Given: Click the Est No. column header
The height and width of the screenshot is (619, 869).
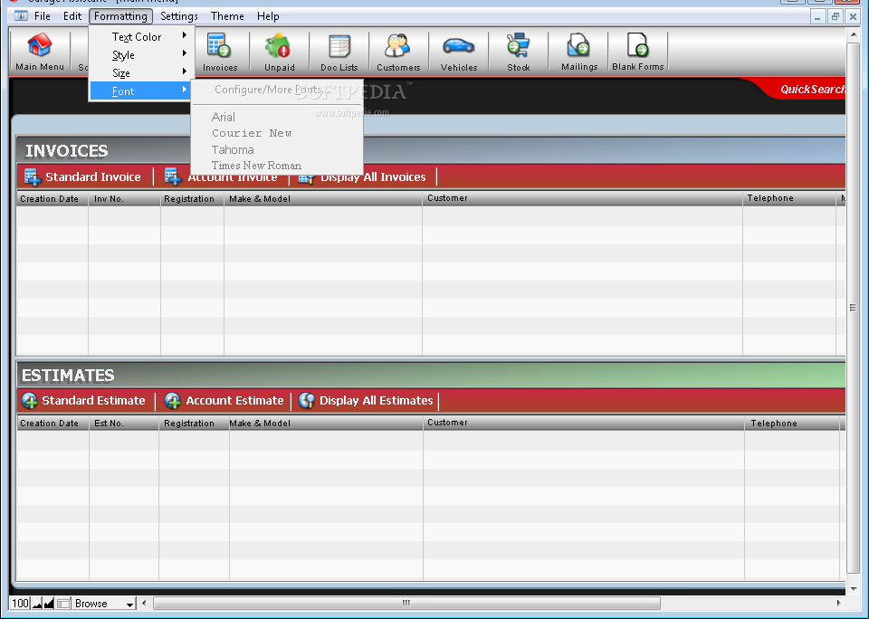Looking at the screenshot, I should point(124,424).
